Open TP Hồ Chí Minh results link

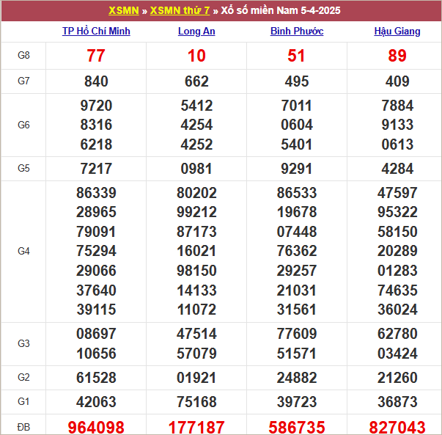click(96, 31)
